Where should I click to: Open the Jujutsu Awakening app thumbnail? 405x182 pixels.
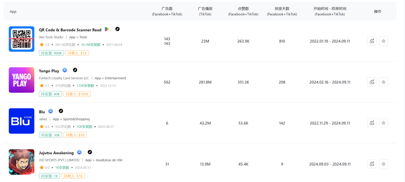click(21, 162)
